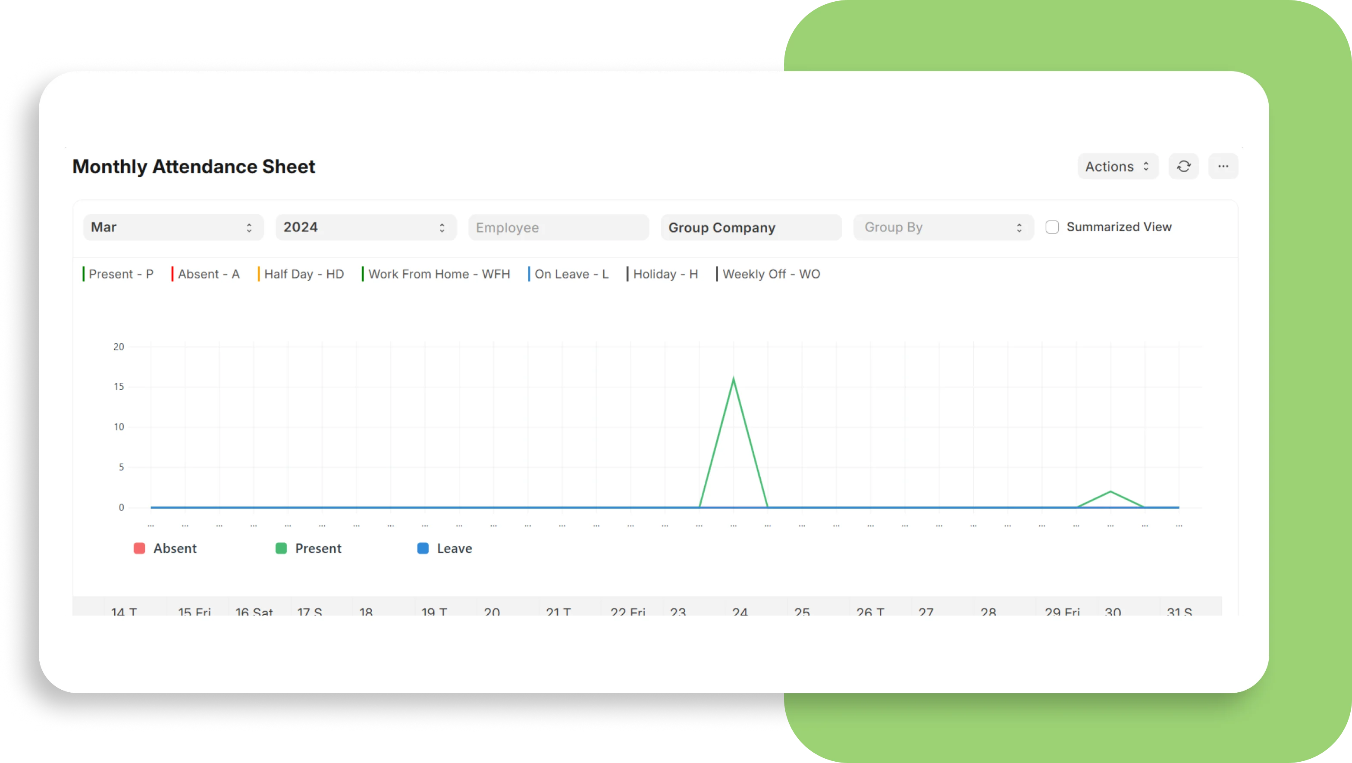This screenshot has height=763, width=1352.
Task: Toggle Present series via green legend
Action: click(281, 548)
